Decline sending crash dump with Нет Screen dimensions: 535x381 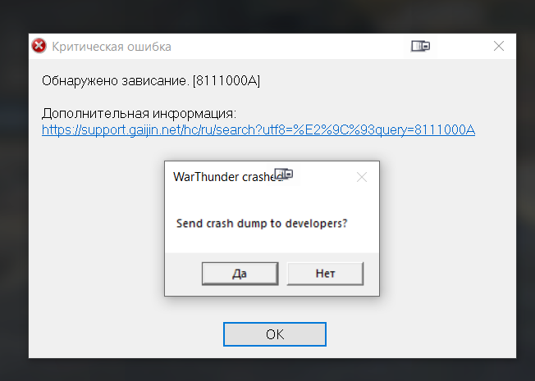(325, 274)
